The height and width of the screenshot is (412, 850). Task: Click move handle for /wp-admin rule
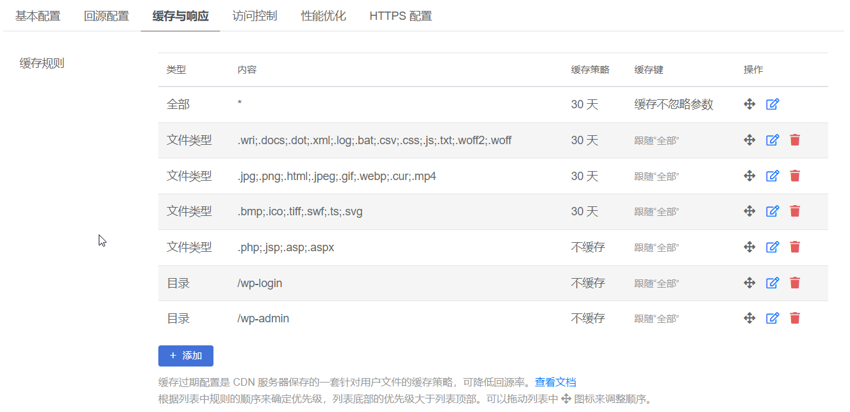point(749,318)
